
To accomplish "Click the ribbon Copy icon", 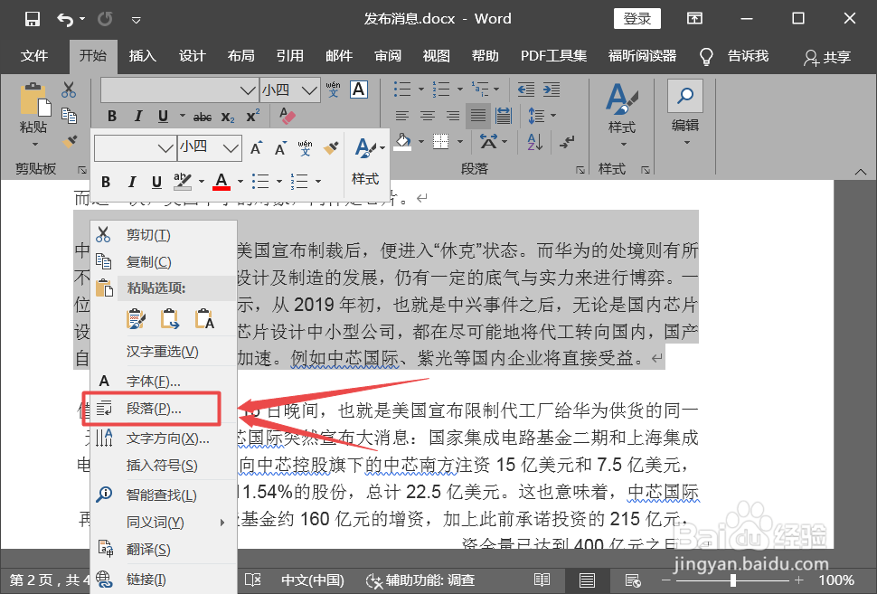I will tap(69, 116).
